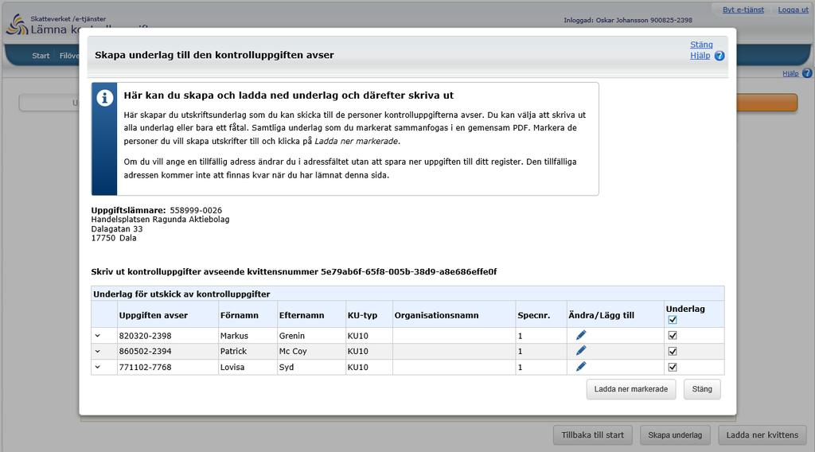Click the first name Patrick

[233, 351]
